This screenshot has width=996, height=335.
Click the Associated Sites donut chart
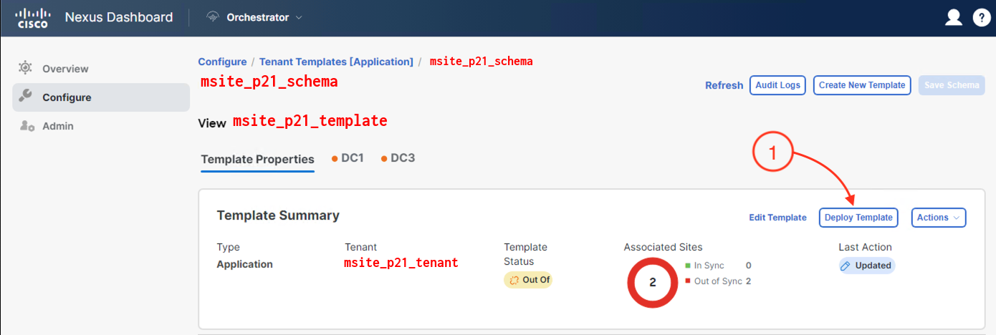pyautogui.click(x=653, y=282)
